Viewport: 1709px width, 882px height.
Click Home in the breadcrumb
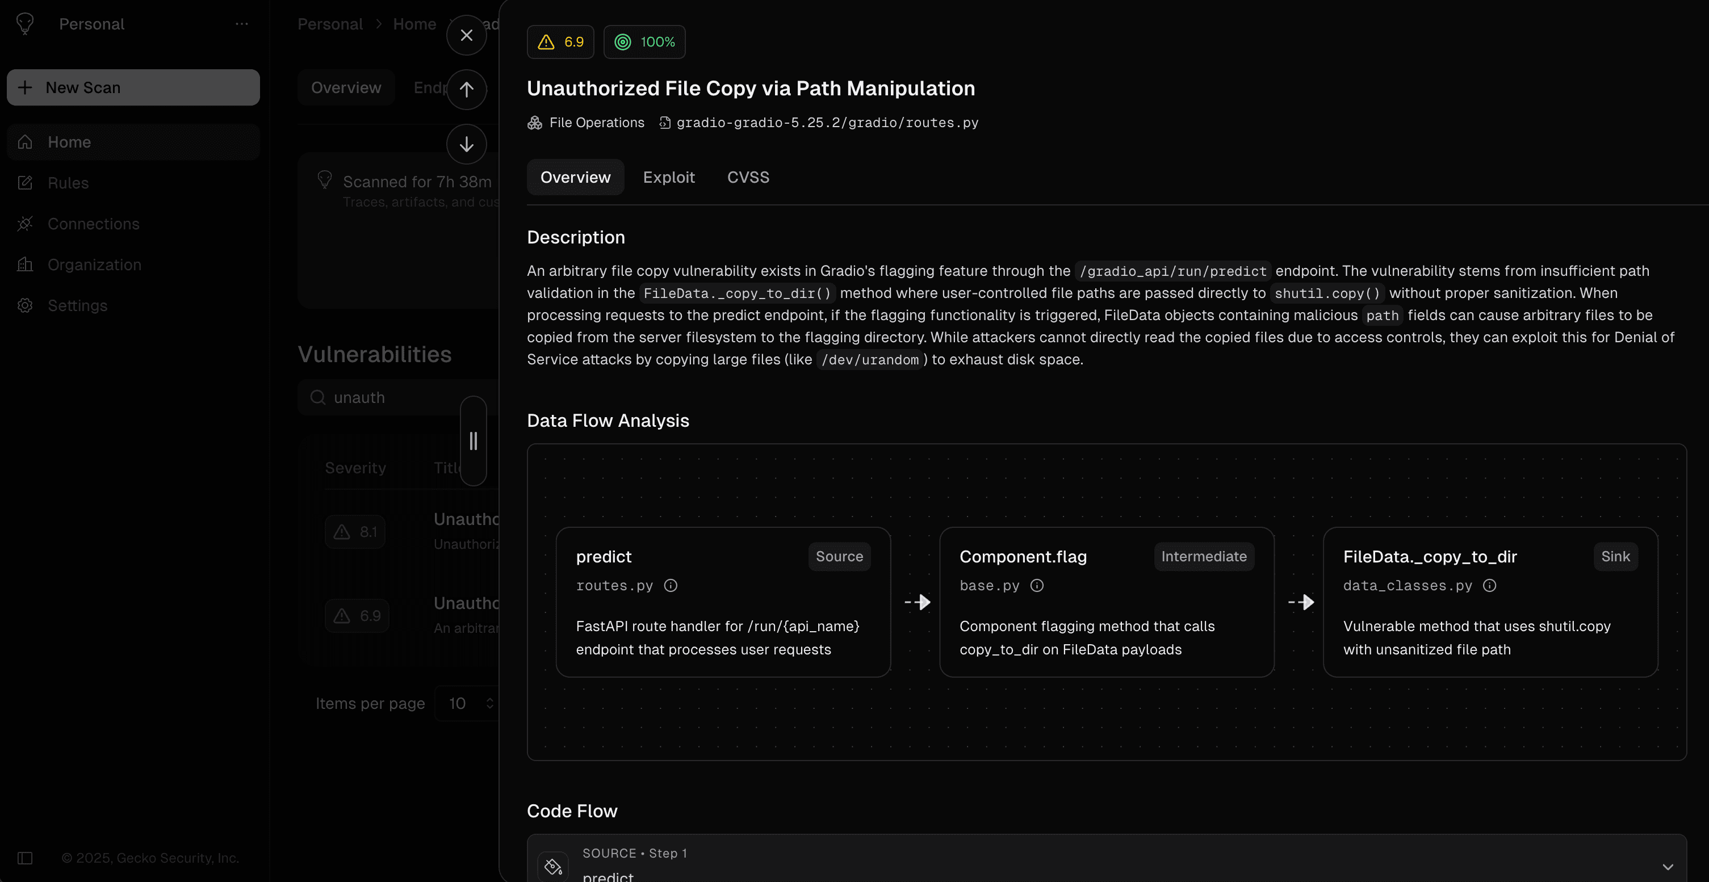click(x=414, y=24)
